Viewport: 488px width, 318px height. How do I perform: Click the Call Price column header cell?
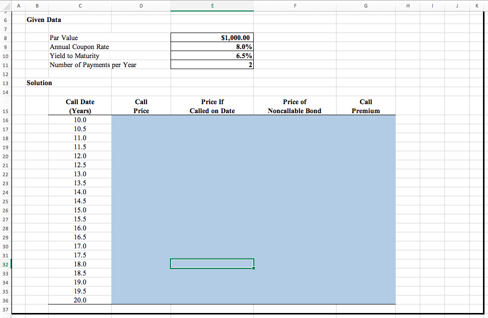(141, 106)
